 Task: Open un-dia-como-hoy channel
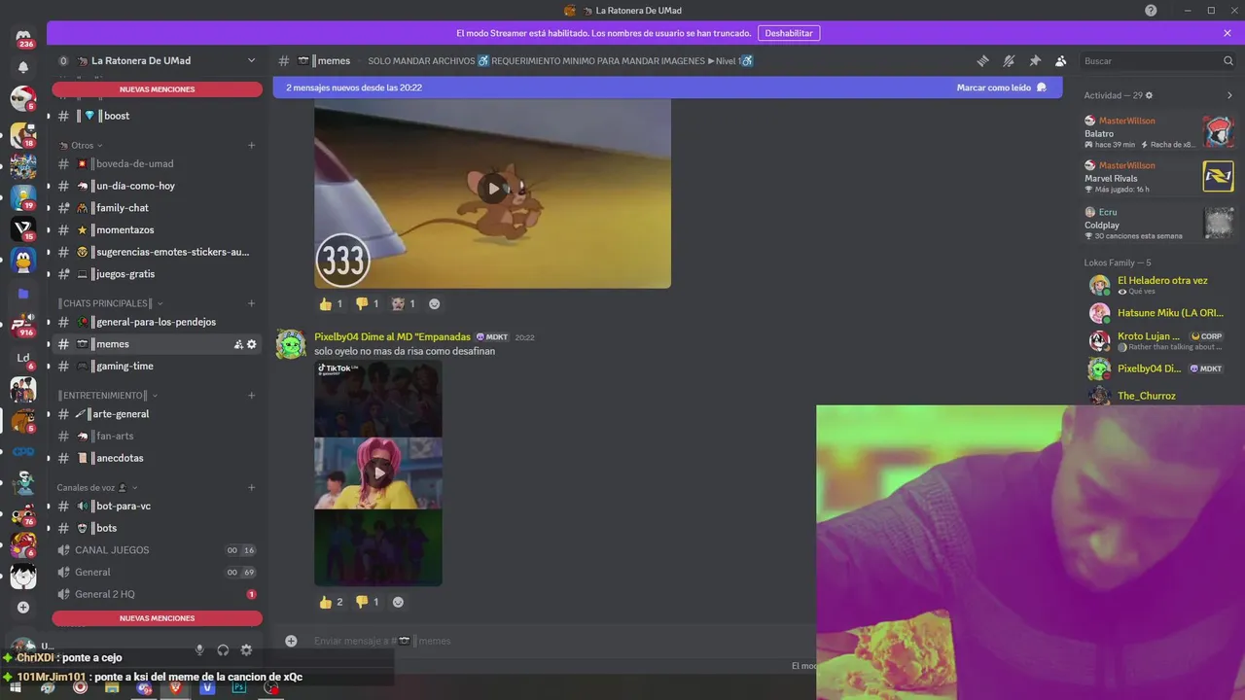click(157, 186)
